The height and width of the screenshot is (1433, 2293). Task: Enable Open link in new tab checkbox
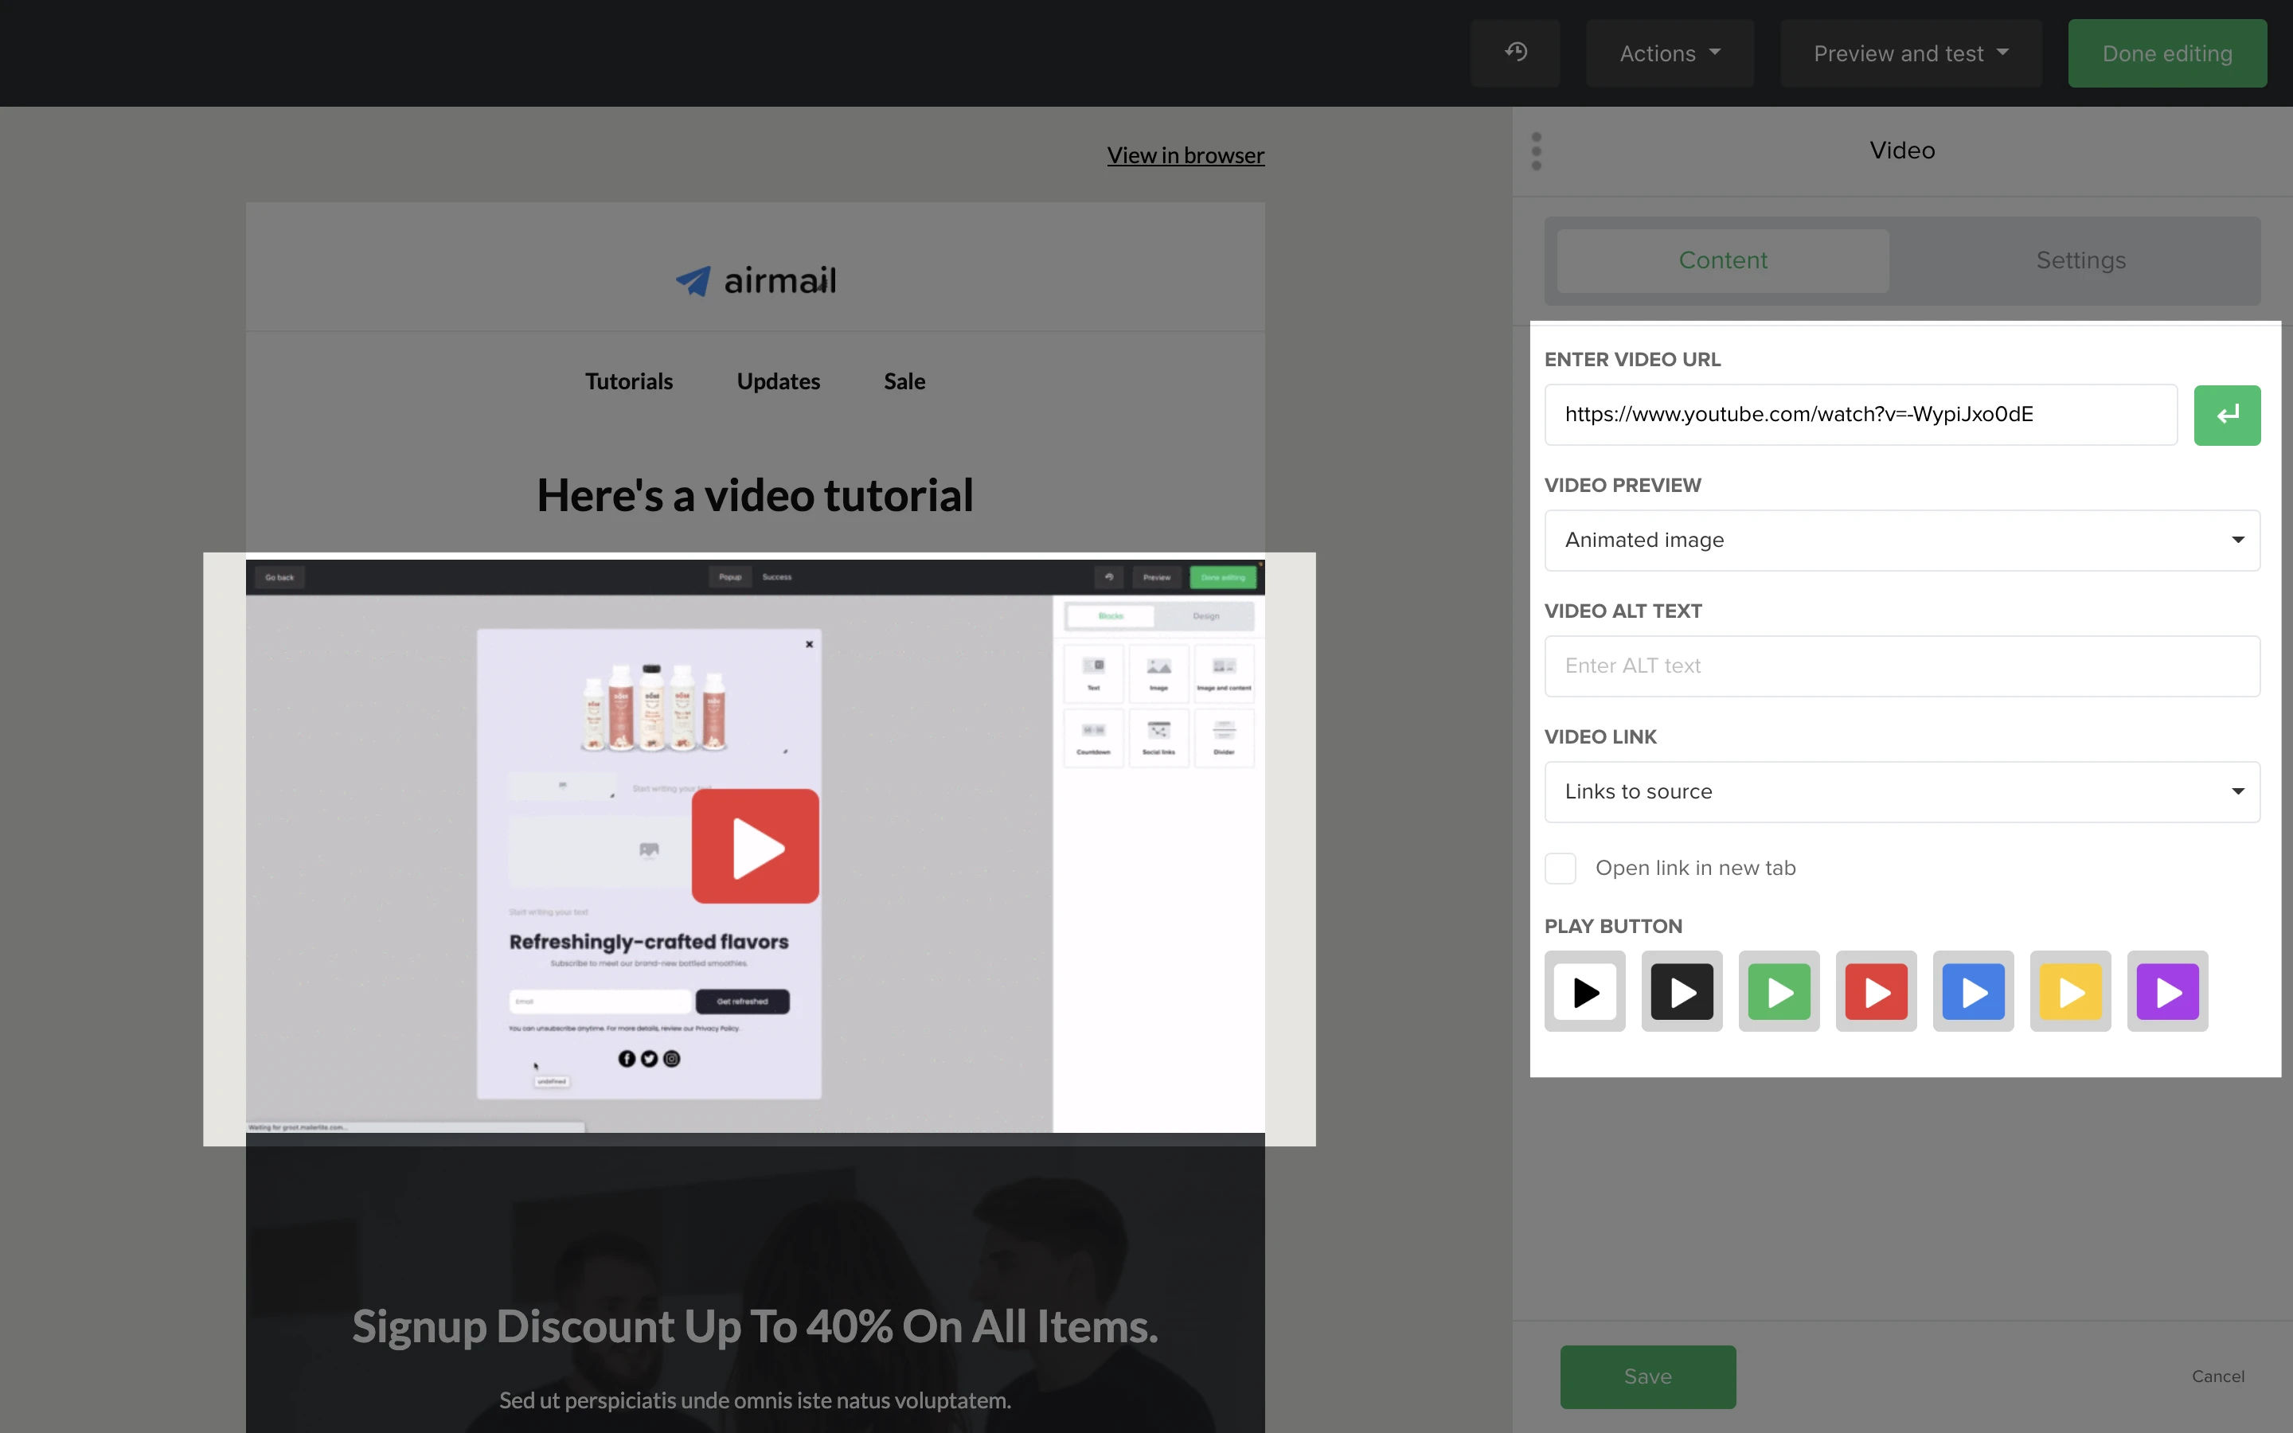[x=1560, y=868]
